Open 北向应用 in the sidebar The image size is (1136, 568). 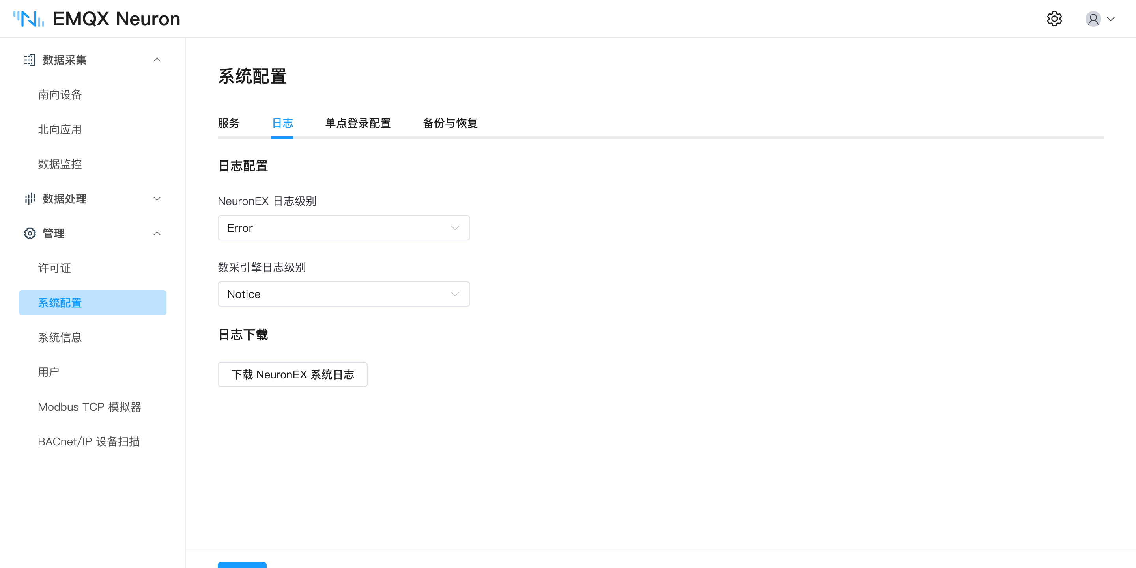(60, 130)
